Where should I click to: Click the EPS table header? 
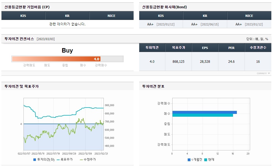205,48
